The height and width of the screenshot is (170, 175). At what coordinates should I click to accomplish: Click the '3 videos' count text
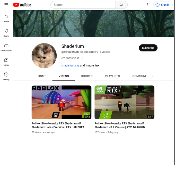[105, 52]
